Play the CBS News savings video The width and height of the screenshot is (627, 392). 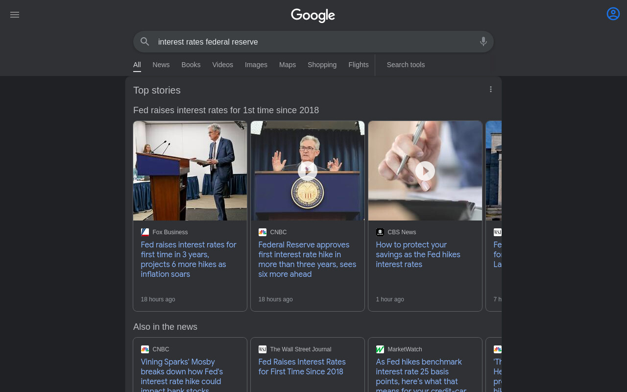[425, 171]
